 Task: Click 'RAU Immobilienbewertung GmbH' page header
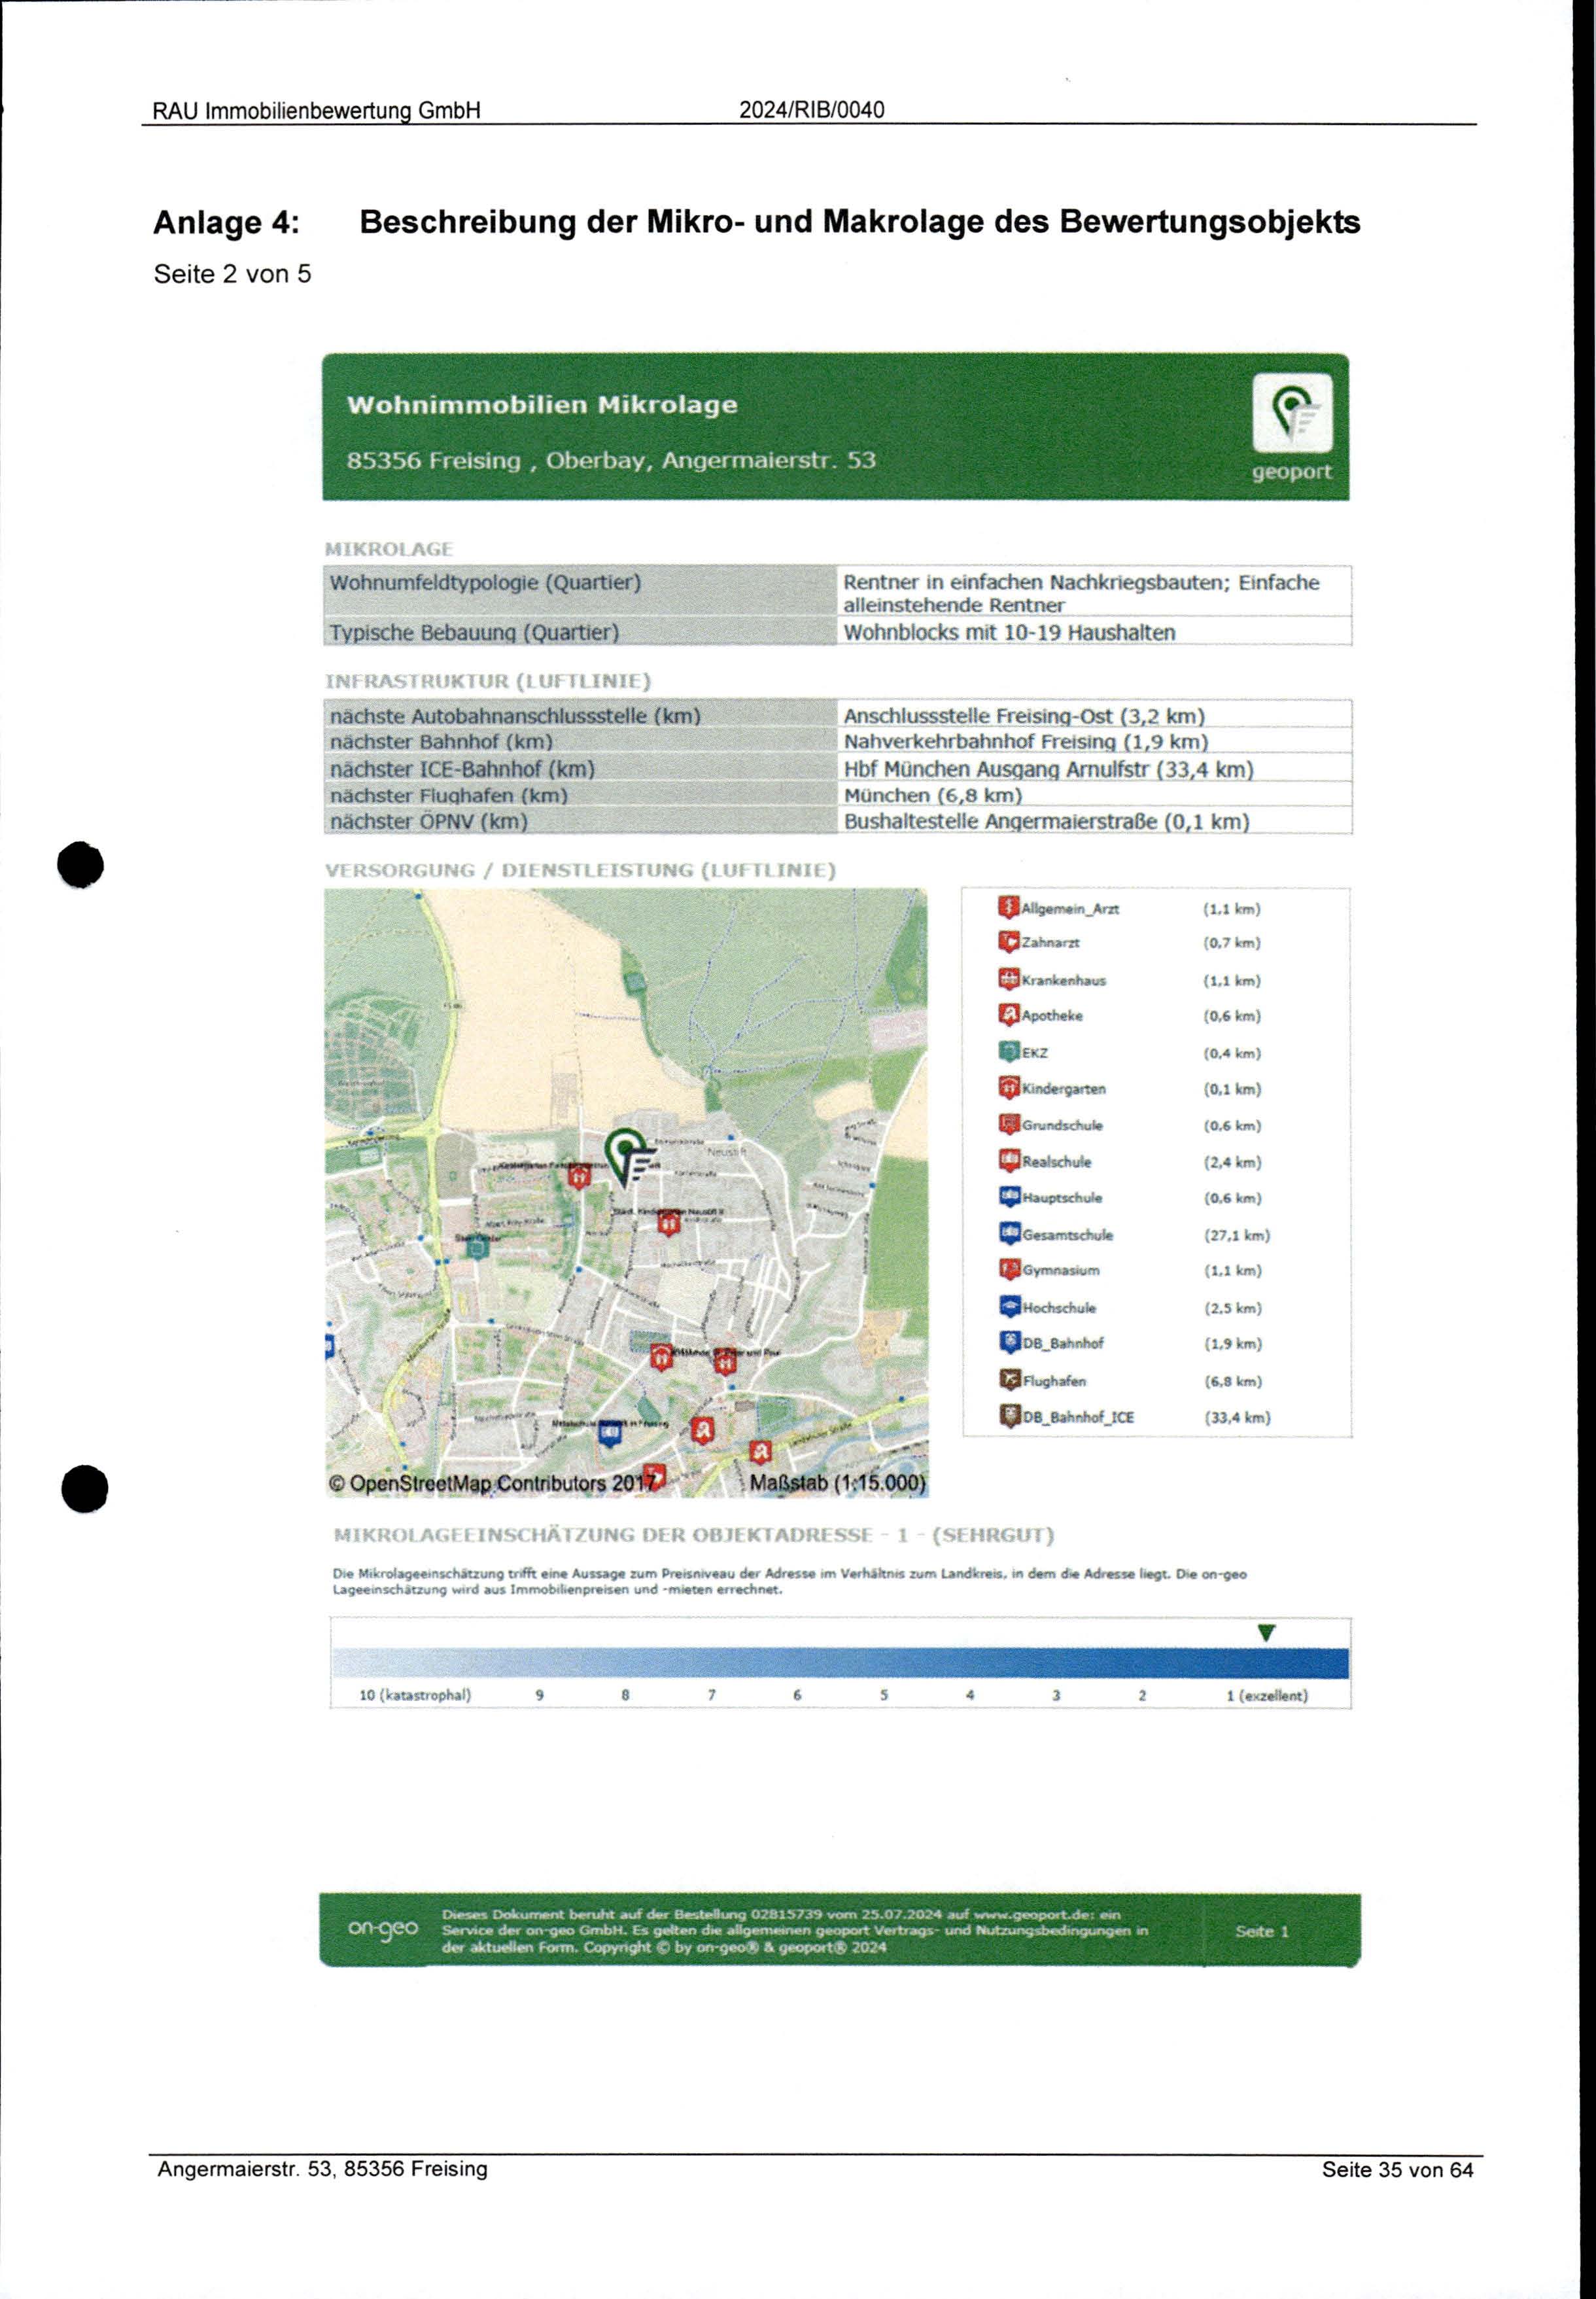(x=316, y=110)
